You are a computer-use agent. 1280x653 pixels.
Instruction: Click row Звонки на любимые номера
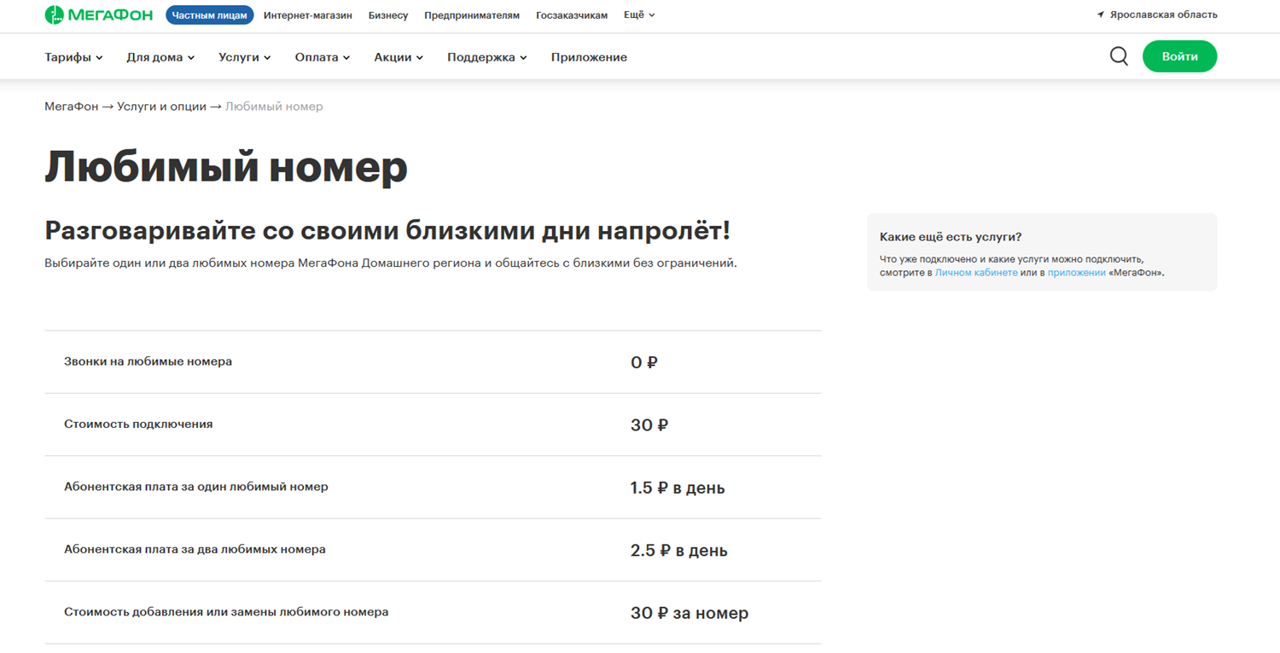tap(433, 362)
